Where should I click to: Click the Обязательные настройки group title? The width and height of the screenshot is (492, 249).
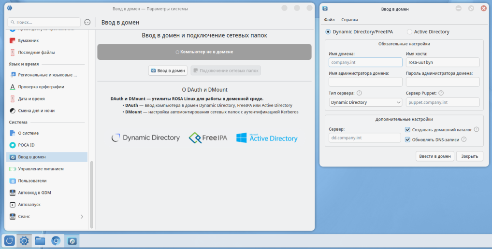(404, 44)
